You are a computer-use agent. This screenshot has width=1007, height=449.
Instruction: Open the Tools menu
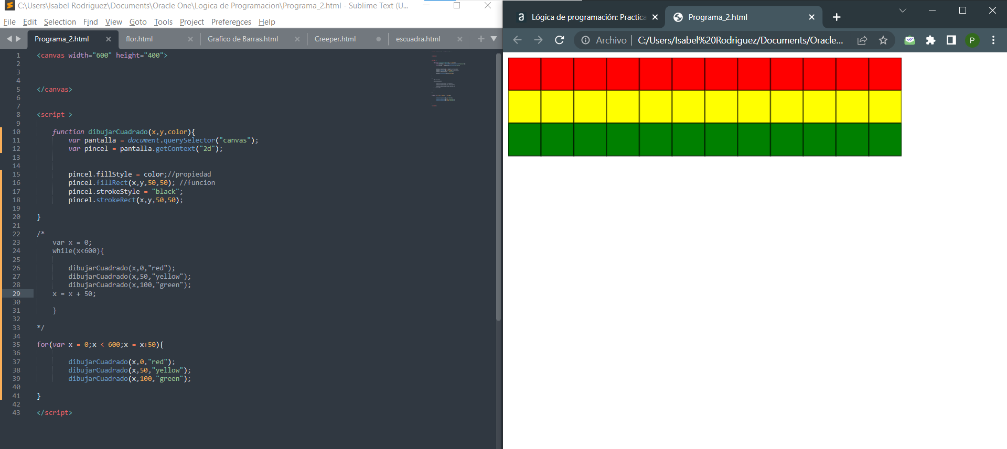point(163,22)
